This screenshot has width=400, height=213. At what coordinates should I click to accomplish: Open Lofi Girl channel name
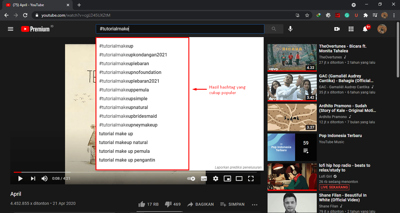pos(326,176)
